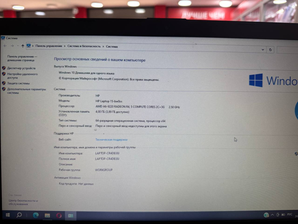Select 'Система' breadcrumb in address bar
The width and height of the screenshot is (298, 224).
point(112,46)
